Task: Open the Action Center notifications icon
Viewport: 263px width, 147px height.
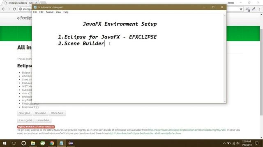Action: [256, 143]
